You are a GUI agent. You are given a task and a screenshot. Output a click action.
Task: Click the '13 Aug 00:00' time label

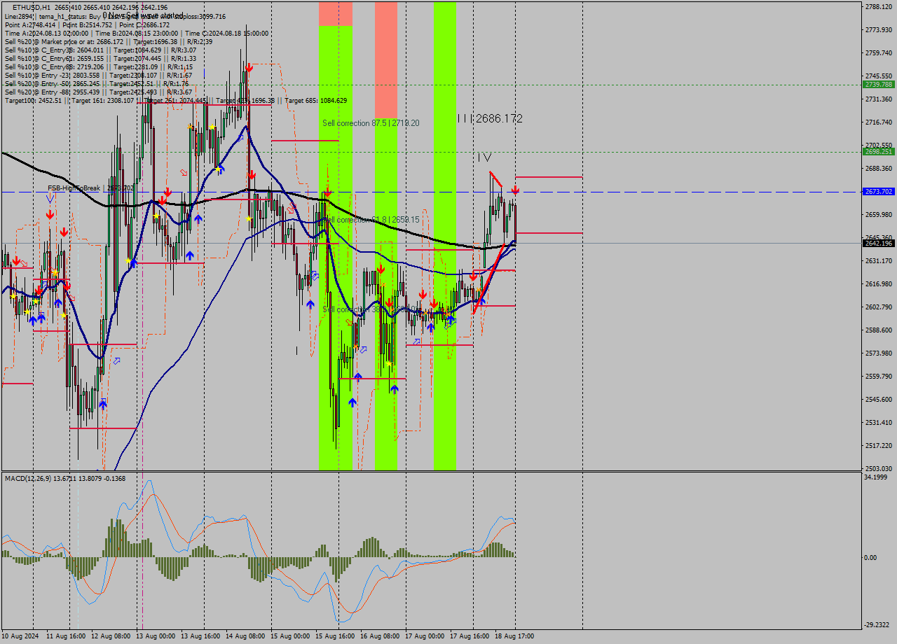156,636
